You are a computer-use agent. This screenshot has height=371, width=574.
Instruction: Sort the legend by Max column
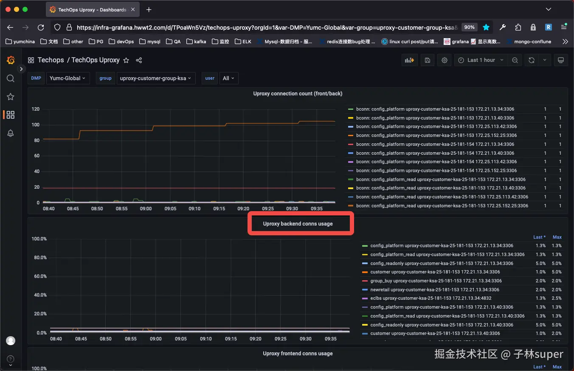[557, 237]
